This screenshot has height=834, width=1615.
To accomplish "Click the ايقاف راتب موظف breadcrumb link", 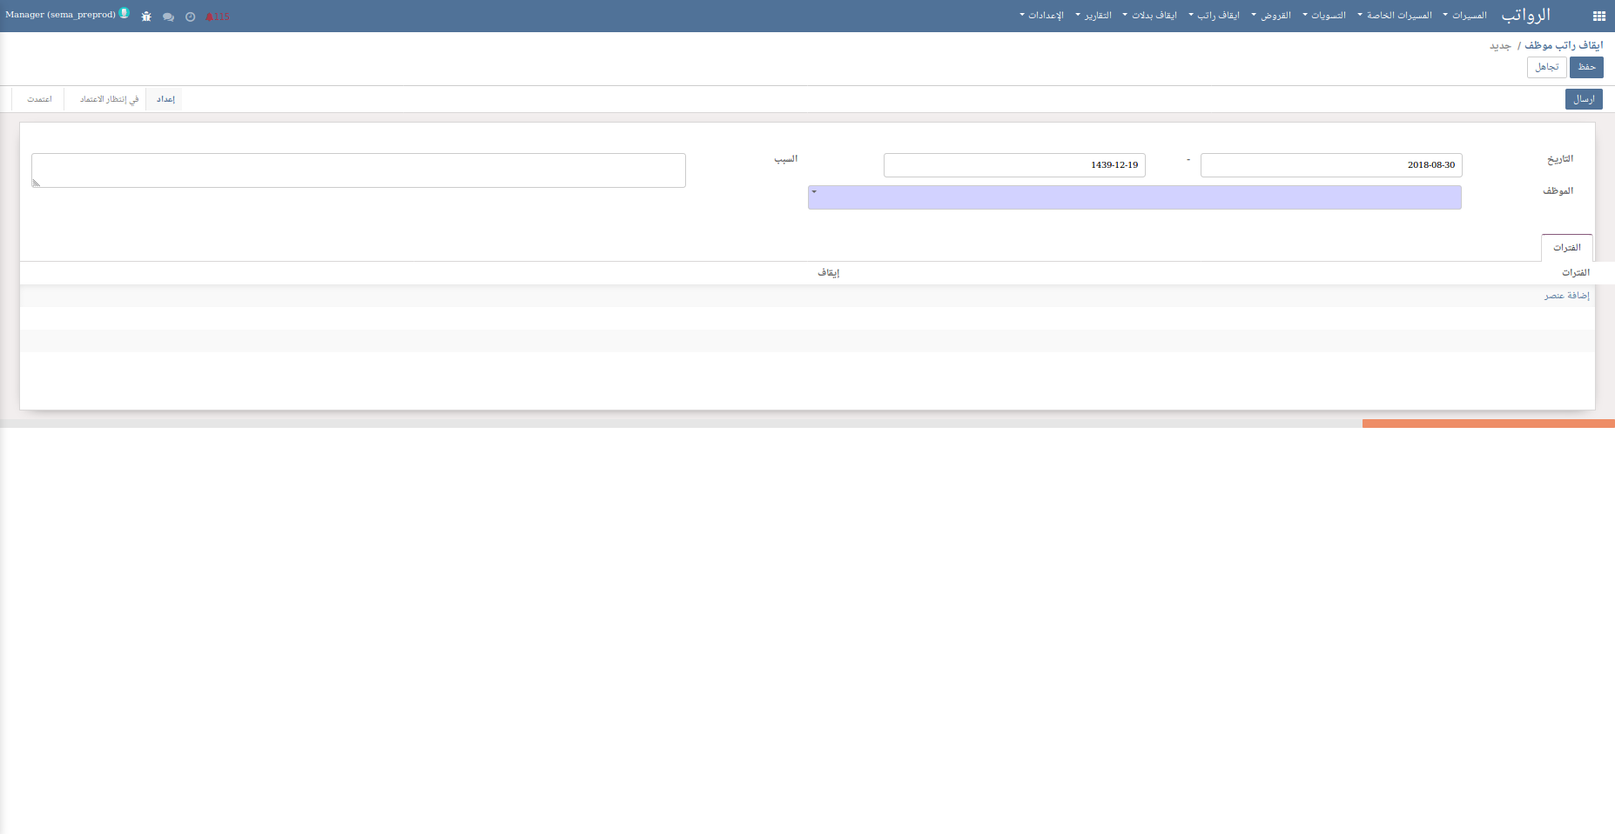I will [1563, 45].
